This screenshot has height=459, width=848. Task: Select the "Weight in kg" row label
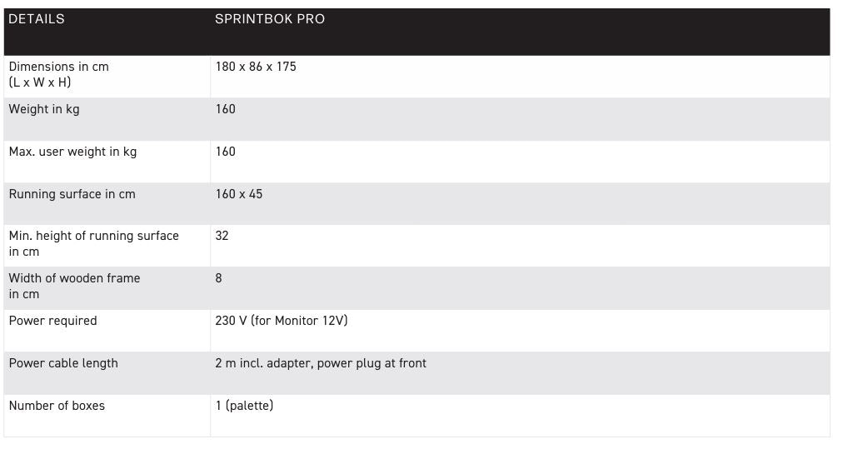click(44, 109)
